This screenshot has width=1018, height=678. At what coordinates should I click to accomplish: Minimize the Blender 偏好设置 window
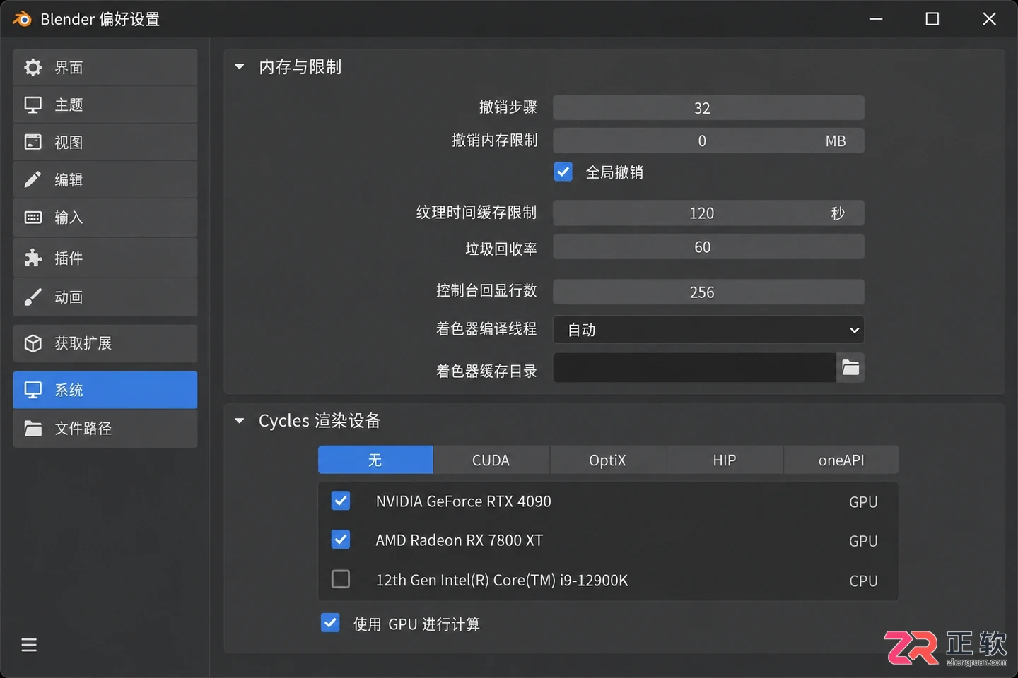click(x=876, y=19)
